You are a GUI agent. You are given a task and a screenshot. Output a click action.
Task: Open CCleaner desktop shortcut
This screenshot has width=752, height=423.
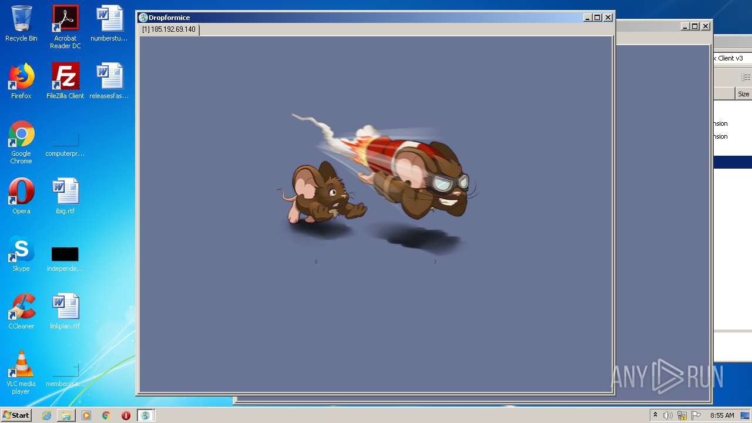(21, 311)
